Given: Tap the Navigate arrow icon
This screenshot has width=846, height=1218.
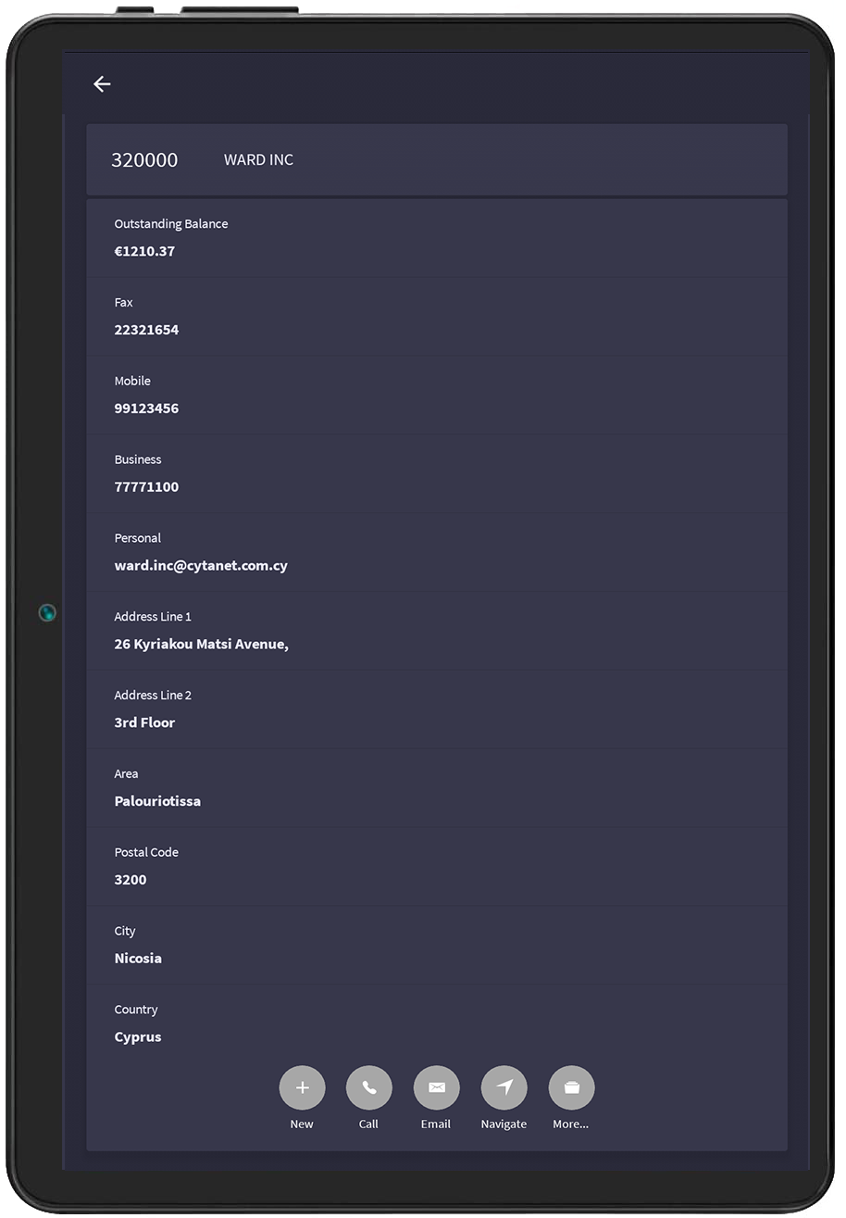Looking at the screenshot, I should [504, 1088].
